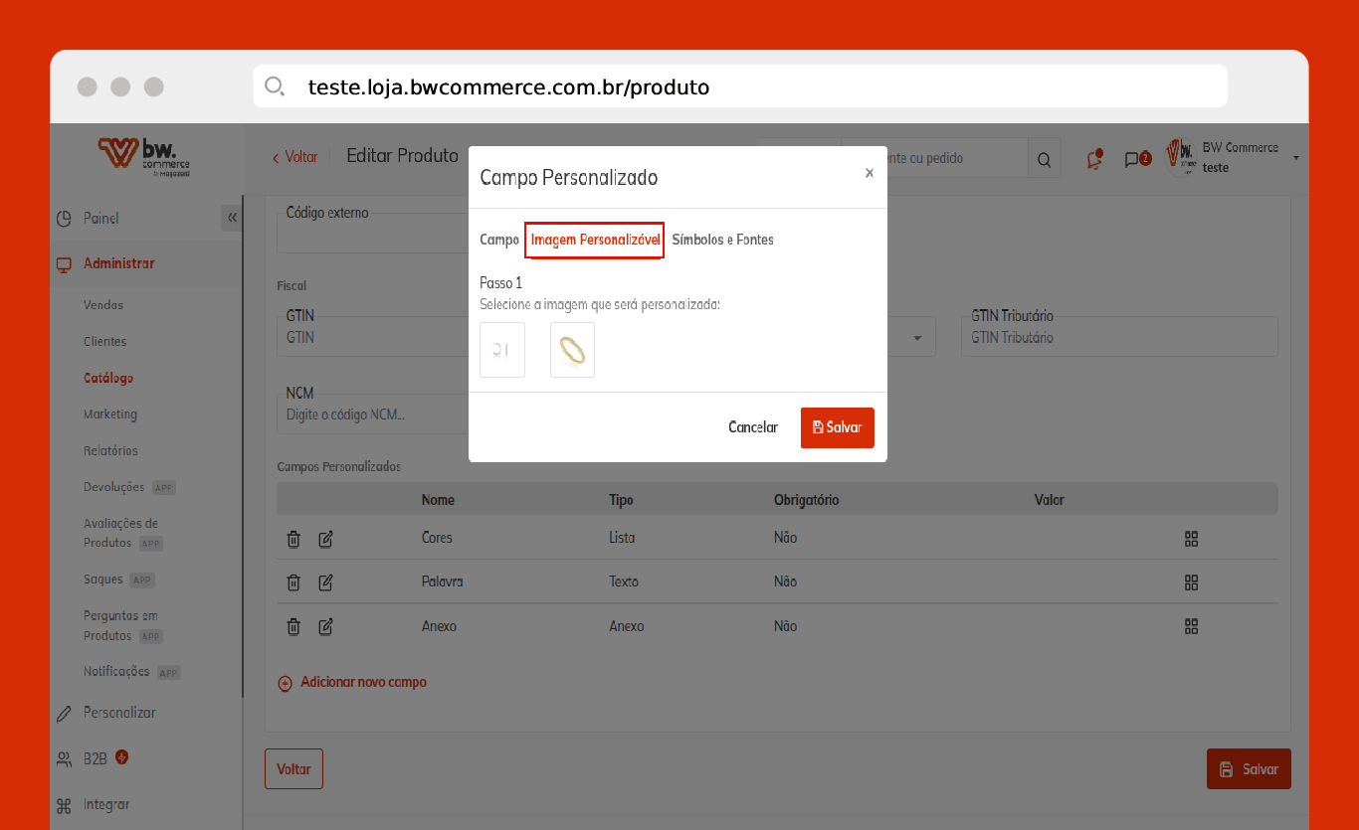This screenshot has height=830, width=1359.
Task: Delete the Cores custom field
Action: click(x=293, y=539)
